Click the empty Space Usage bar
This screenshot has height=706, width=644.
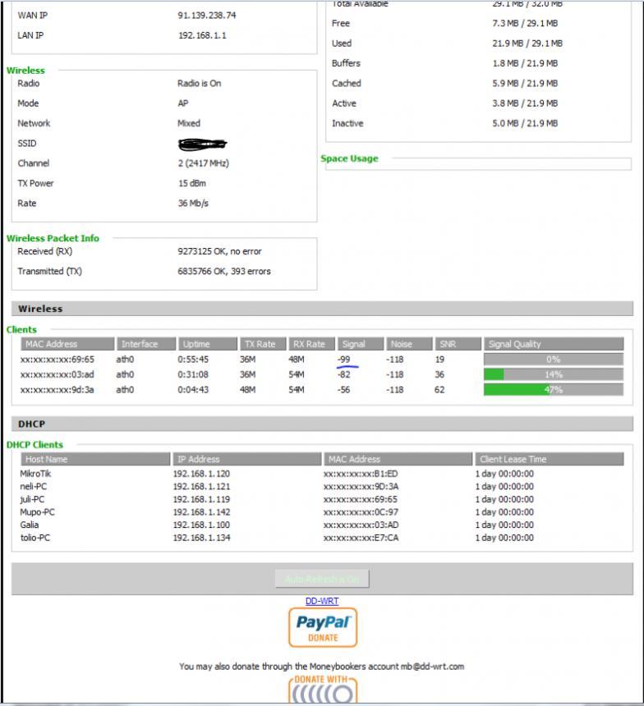(478, 164)
